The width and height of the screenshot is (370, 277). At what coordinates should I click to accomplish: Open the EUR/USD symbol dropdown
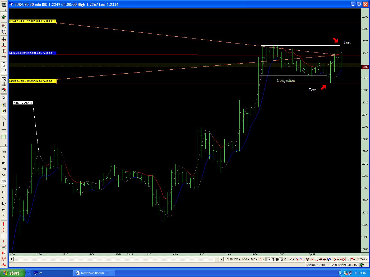(x=234, y=259)
